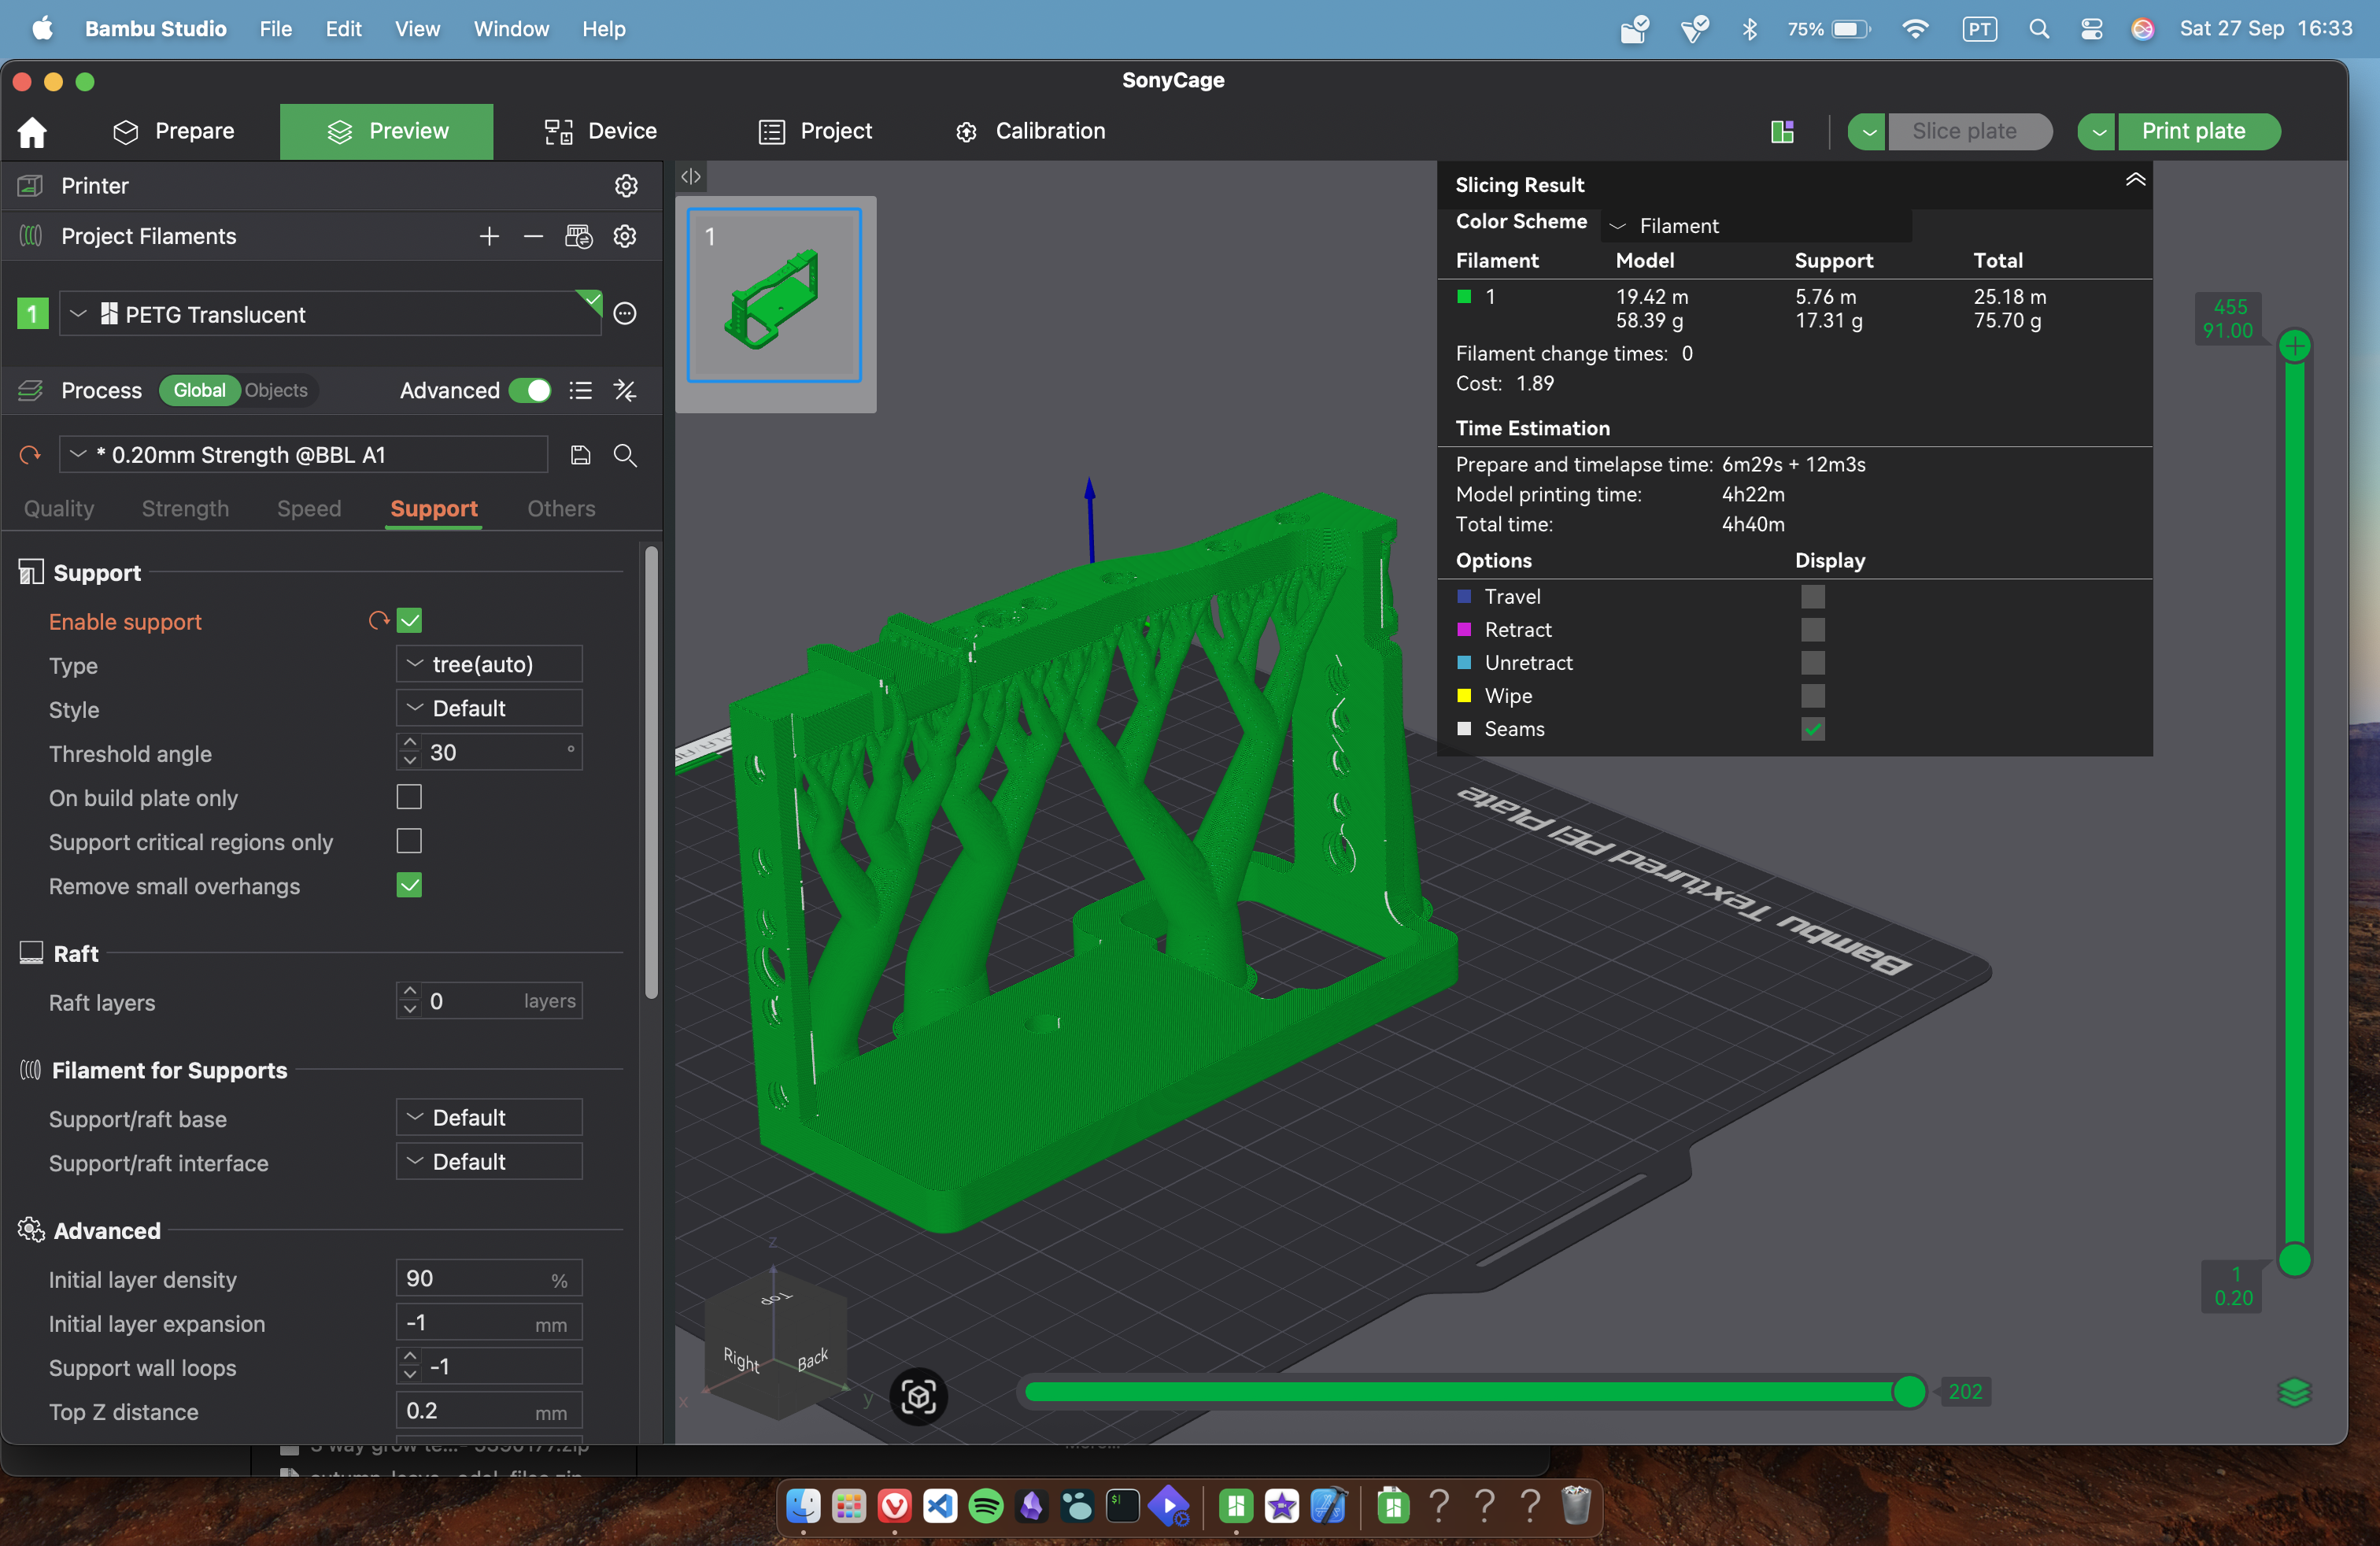Screen dimensions: 2380x1546
Task: Revert Enable support to default value
Action: point(378,621)
